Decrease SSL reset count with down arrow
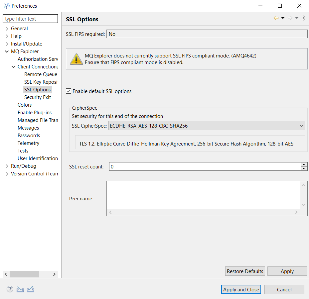This screenshot has width=309, height=299. (x=304, y=168)
